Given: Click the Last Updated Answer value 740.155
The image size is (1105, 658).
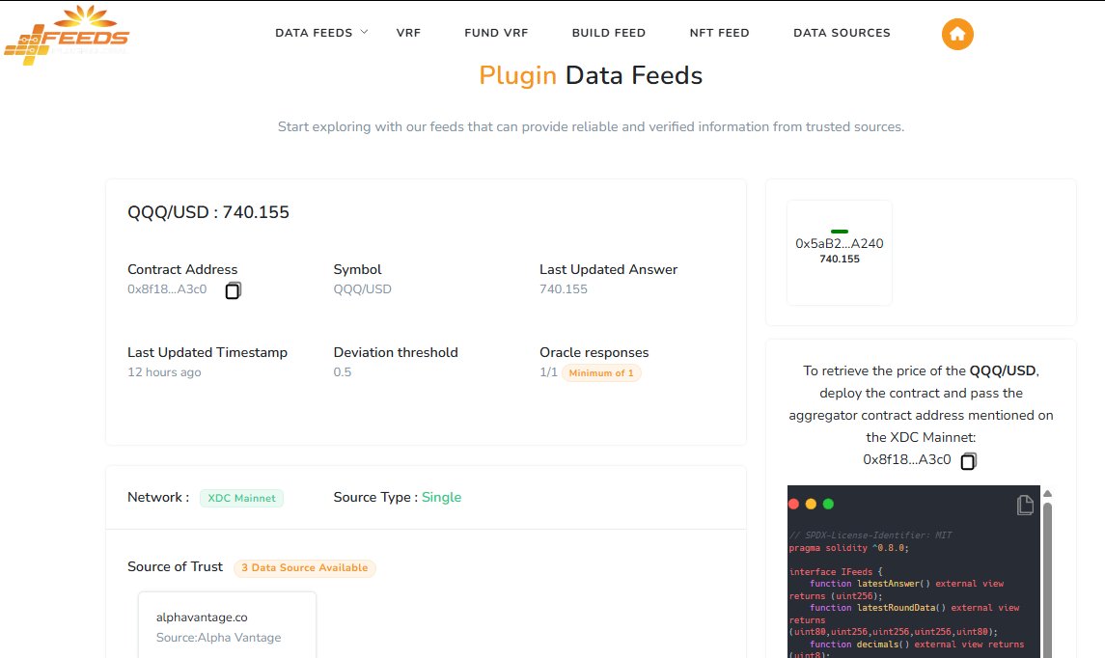Looking at the screenshot, I should (563, 288).
